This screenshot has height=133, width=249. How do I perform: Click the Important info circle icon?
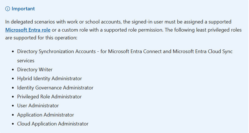tap(8, 9)
